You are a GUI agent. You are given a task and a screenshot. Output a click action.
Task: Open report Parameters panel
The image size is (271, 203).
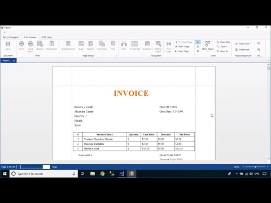(x=51, y=46)
